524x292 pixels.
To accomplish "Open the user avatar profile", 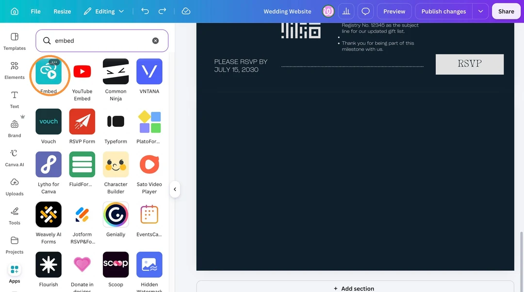I will (x=328, y=11).
